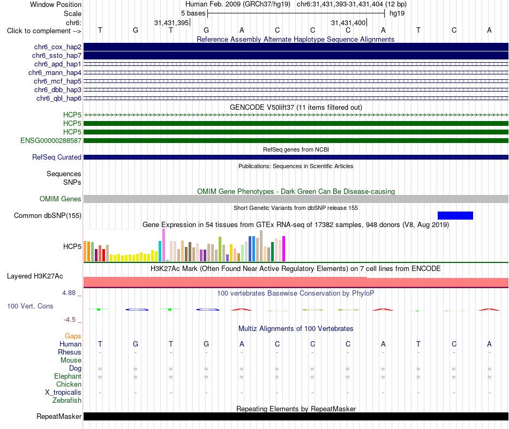
Task: Open the RefSeq Curated gene bar
Action: pyautogui.click(x=296, y=157)
